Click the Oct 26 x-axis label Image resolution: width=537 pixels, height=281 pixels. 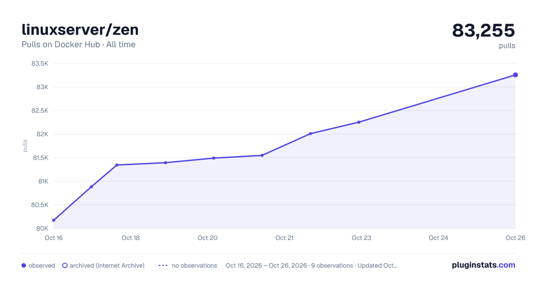tap(515, 238)
